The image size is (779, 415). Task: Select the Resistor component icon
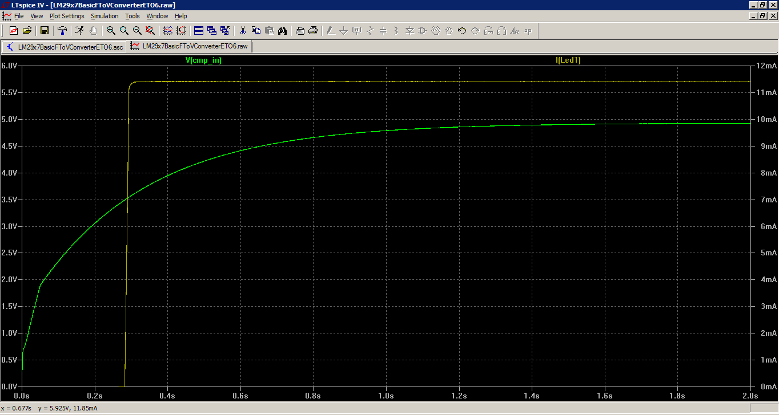click(x=370, y=30)
